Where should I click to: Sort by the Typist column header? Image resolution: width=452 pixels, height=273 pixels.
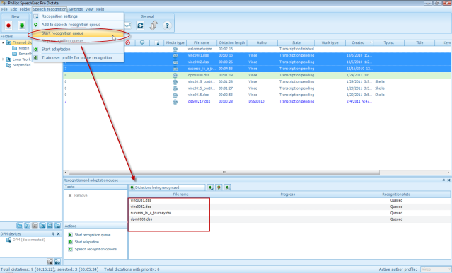coord(389,42)
